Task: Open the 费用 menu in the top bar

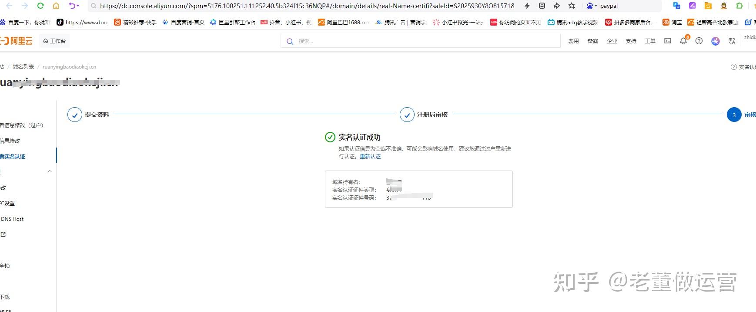Action: pyautogui.click(x=573, y=41)
